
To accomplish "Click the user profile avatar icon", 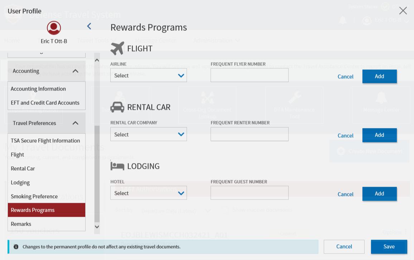I will click(54, 28).
